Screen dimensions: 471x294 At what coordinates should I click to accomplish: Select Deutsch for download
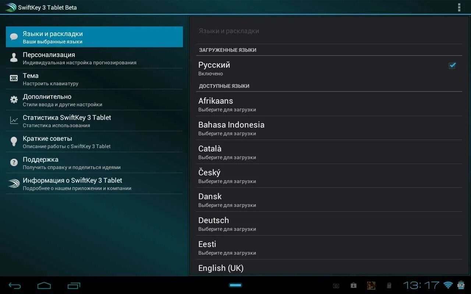[x=329, y=223]
